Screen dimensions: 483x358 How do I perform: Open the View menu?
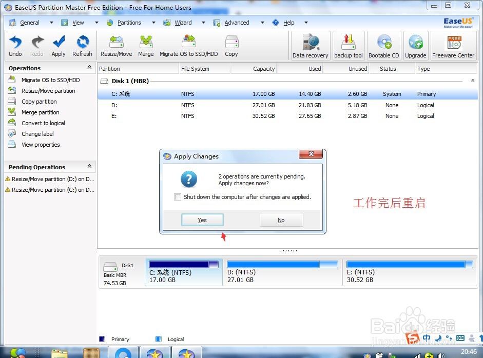click(x=78, y=23)
